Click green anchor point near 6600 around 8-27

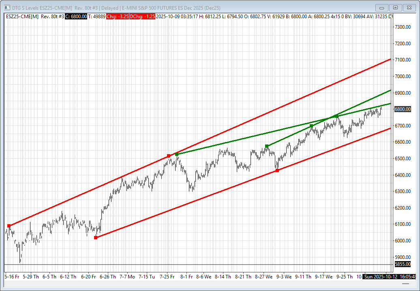click(x=267, y=146)
